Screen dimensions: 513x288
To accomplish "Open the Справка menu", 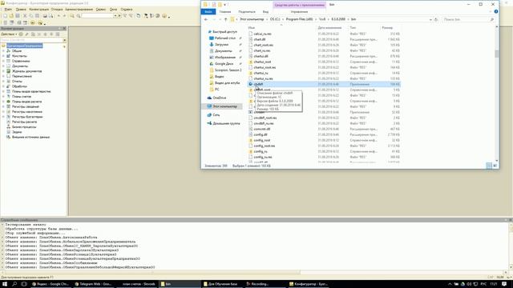I will [x=127, y=10].
